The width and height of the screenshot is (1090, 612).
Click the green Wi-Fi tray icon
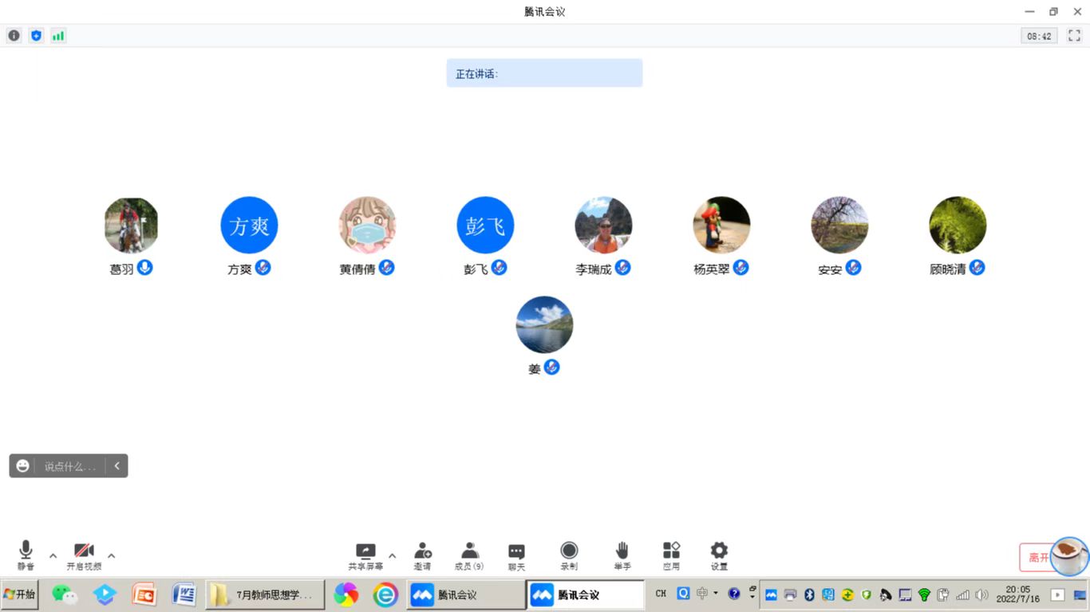[x=924, y=594]
